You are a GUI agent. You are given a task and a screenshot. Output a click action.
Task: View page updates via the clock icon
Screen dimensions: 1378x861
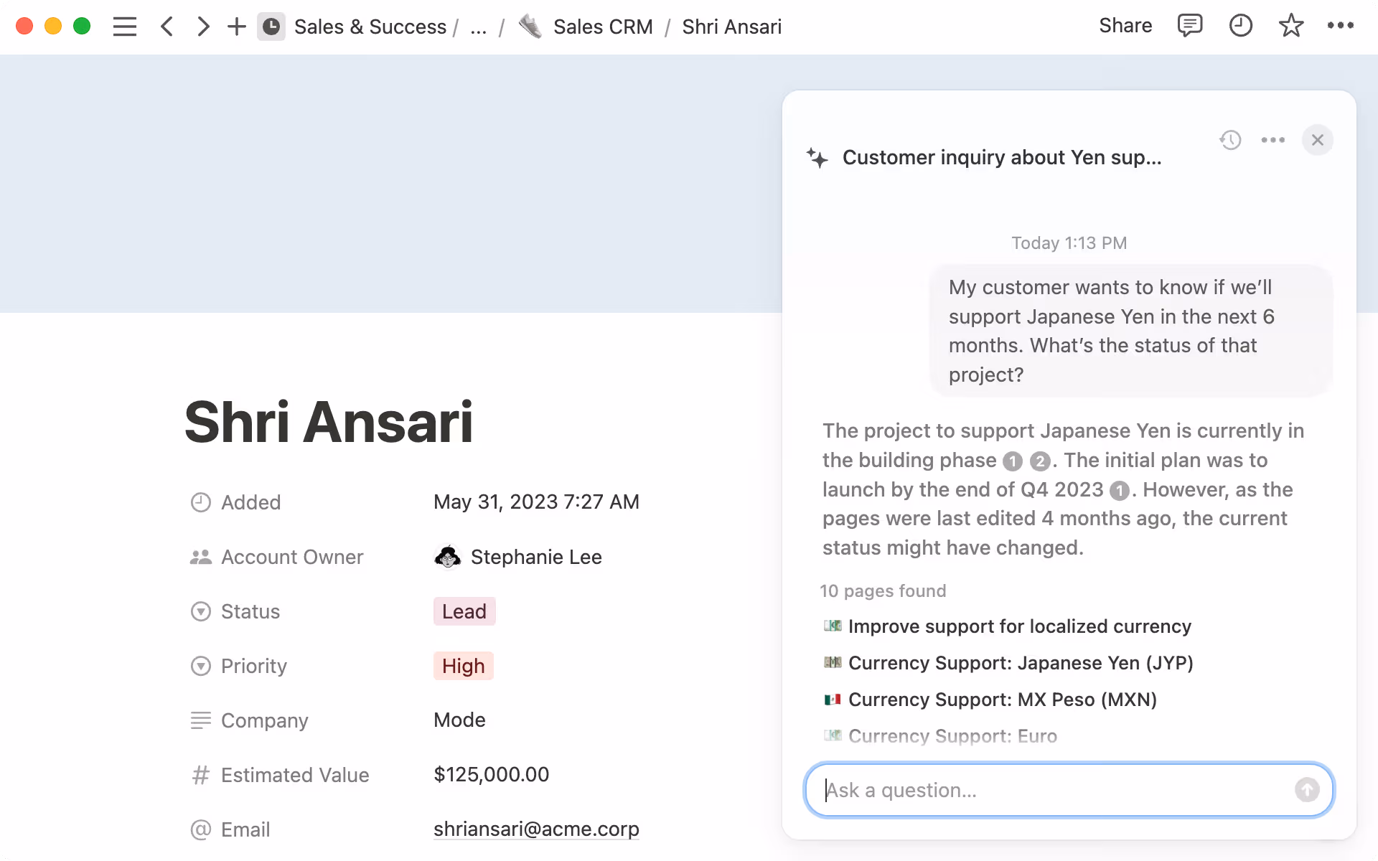coord(1240,27)
